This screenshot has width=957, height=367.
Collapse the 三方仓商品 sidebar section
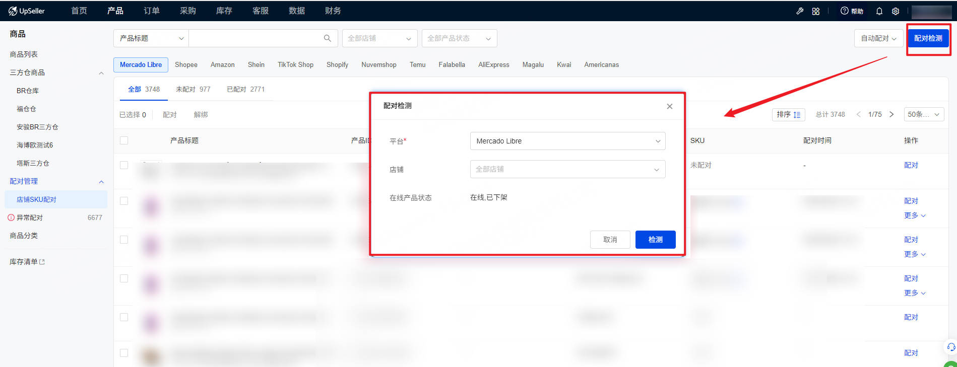coord(101,73)
